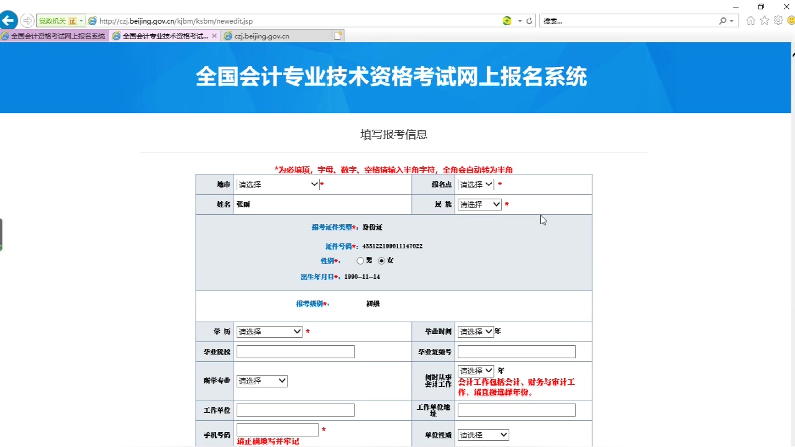Click the smiley feedback icon
This screenshot has width=795, height=447.
791,20
